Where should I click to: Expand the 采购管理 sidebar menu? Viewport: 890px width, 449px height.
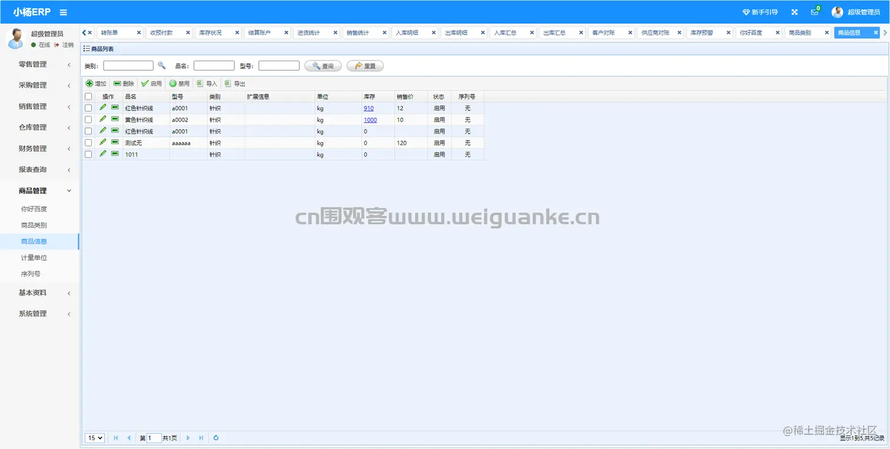[39, 85]
